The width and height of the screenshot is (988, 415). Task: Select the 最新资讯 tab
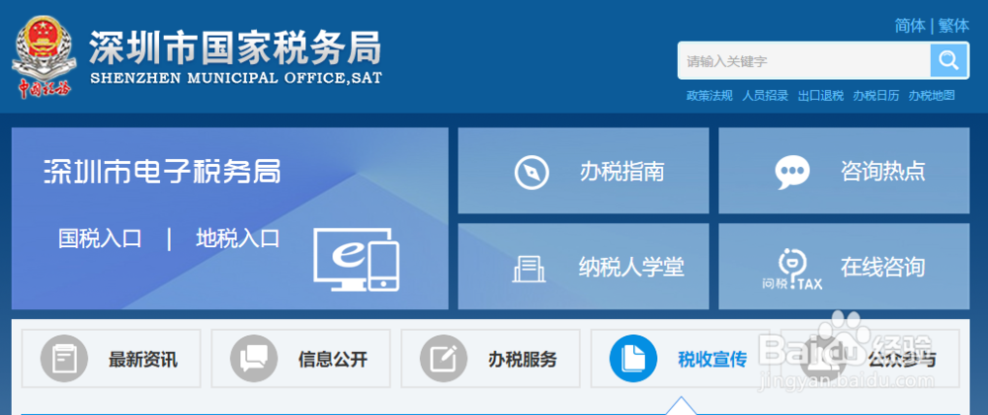pyautogui.click(x=111, y=359)
